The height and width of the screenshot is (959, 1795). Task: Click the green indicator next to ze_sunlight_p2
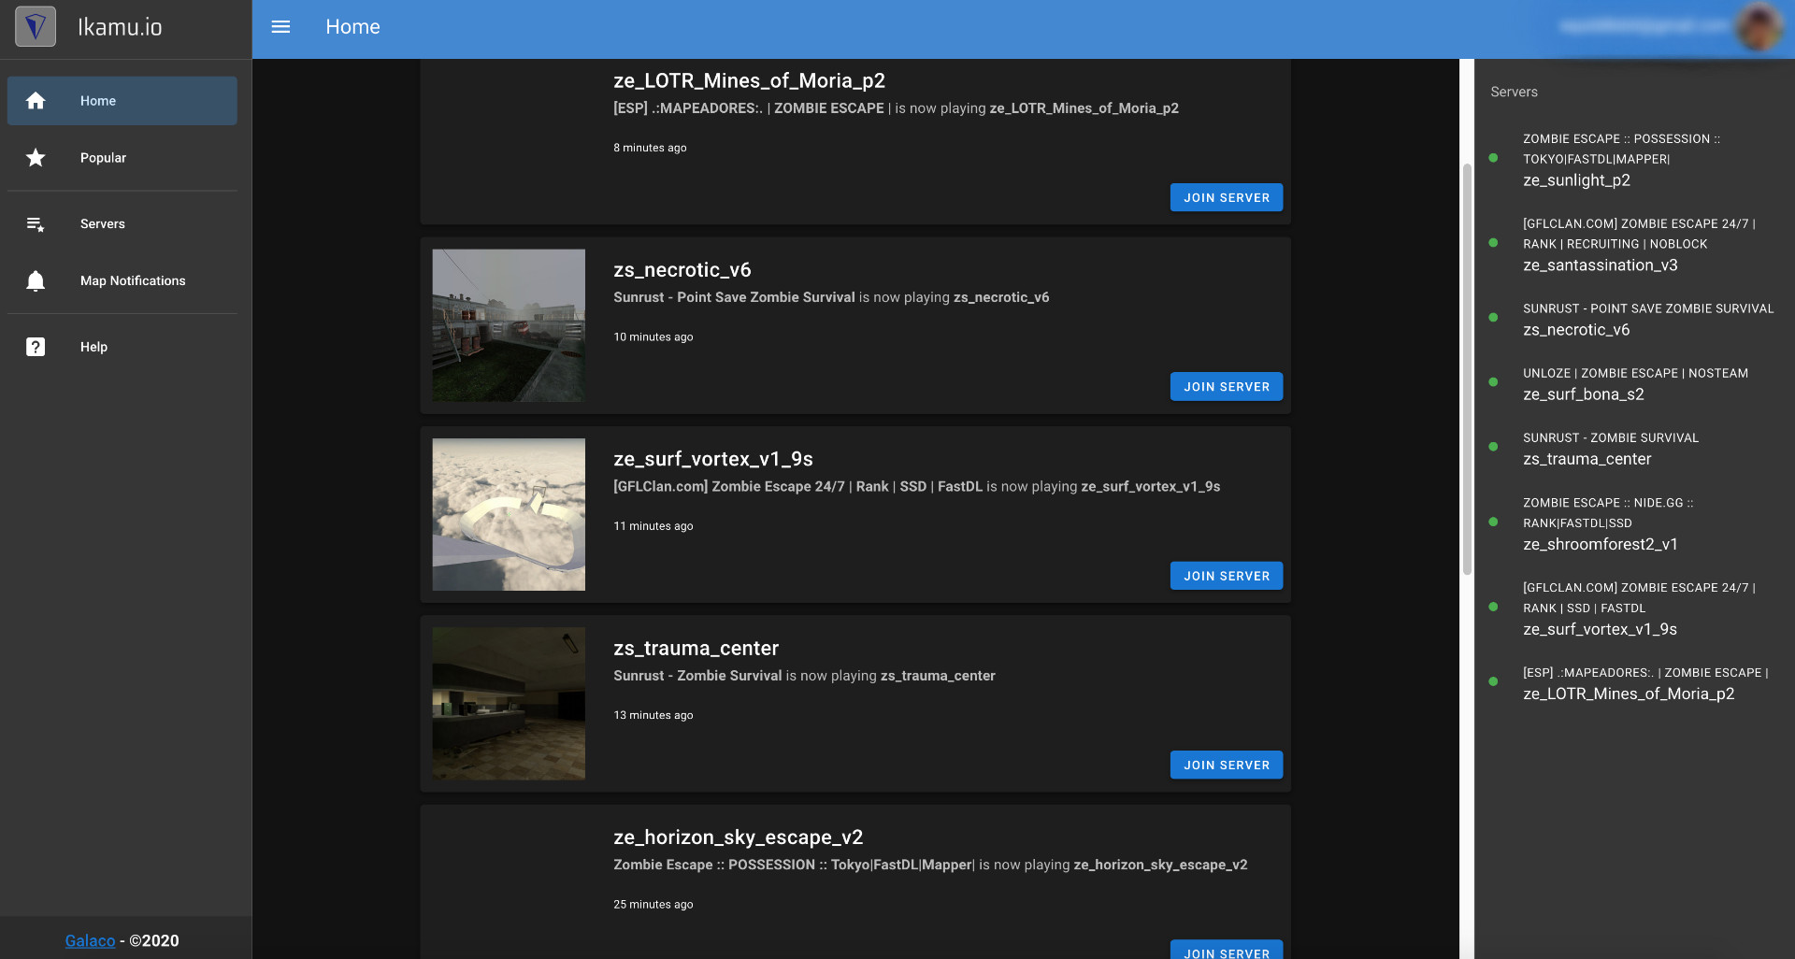(x=1493, y=159)
